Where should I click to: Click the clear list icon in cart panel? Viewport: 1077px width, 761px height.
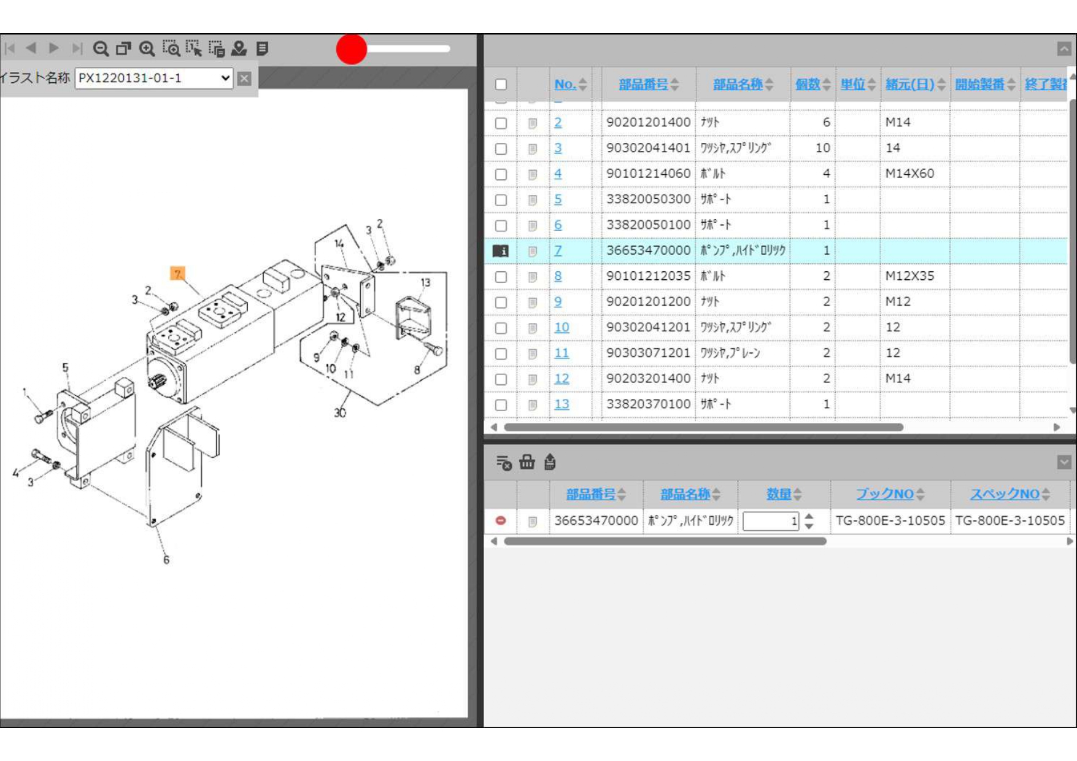(503, 462)
